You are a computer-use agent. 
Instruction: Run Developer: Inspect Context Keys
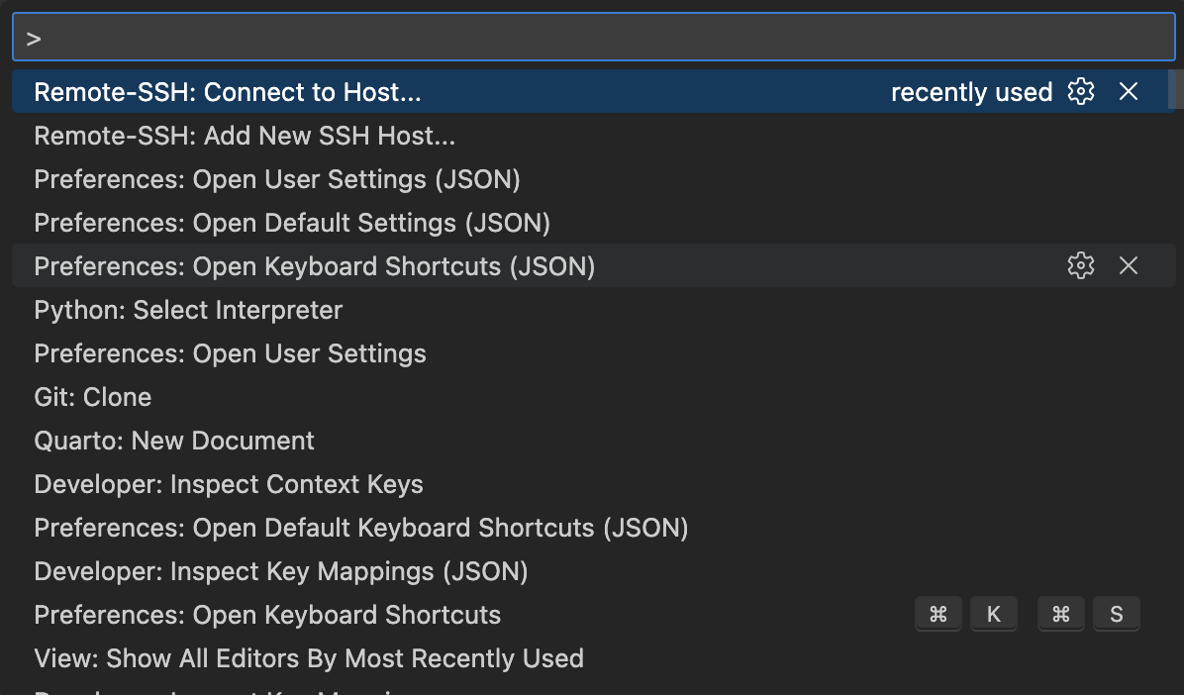[x=229, y=484]
